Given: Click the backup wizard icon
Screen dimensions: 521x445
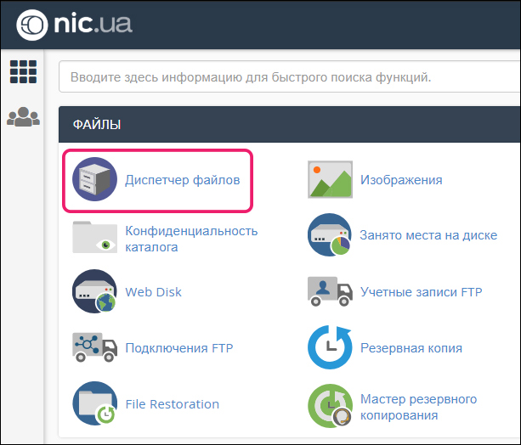Looking at the screenshot, I should 330,406.
